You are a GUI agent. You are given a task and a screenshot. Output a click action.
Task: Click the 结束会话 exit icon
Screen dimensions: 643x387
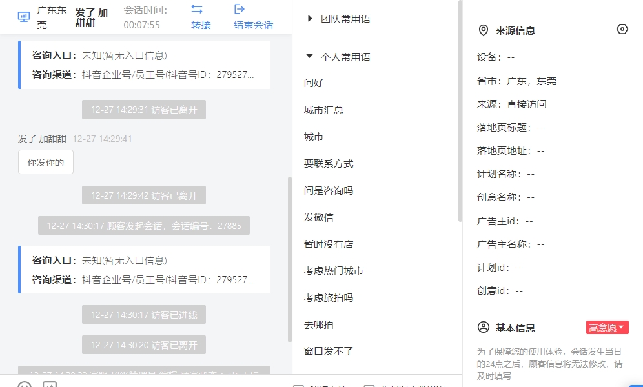[x=239, y=9]
